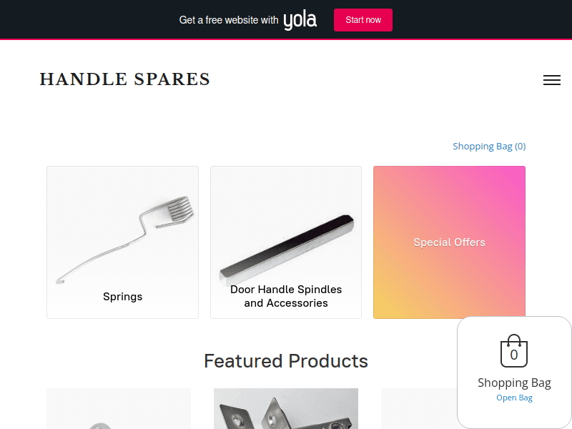Image resolution: width=572 pixels, height=429 pixels.
Task: Click the Start now button
Action: [363, 20]
